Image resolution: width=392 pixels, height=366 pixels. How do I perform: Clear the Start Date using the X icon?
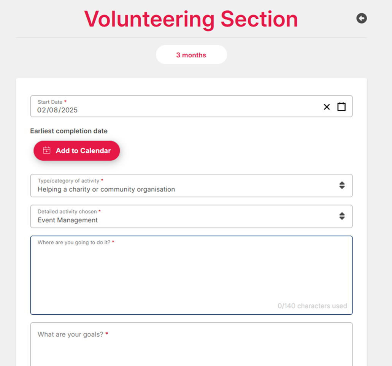point(327,107)
